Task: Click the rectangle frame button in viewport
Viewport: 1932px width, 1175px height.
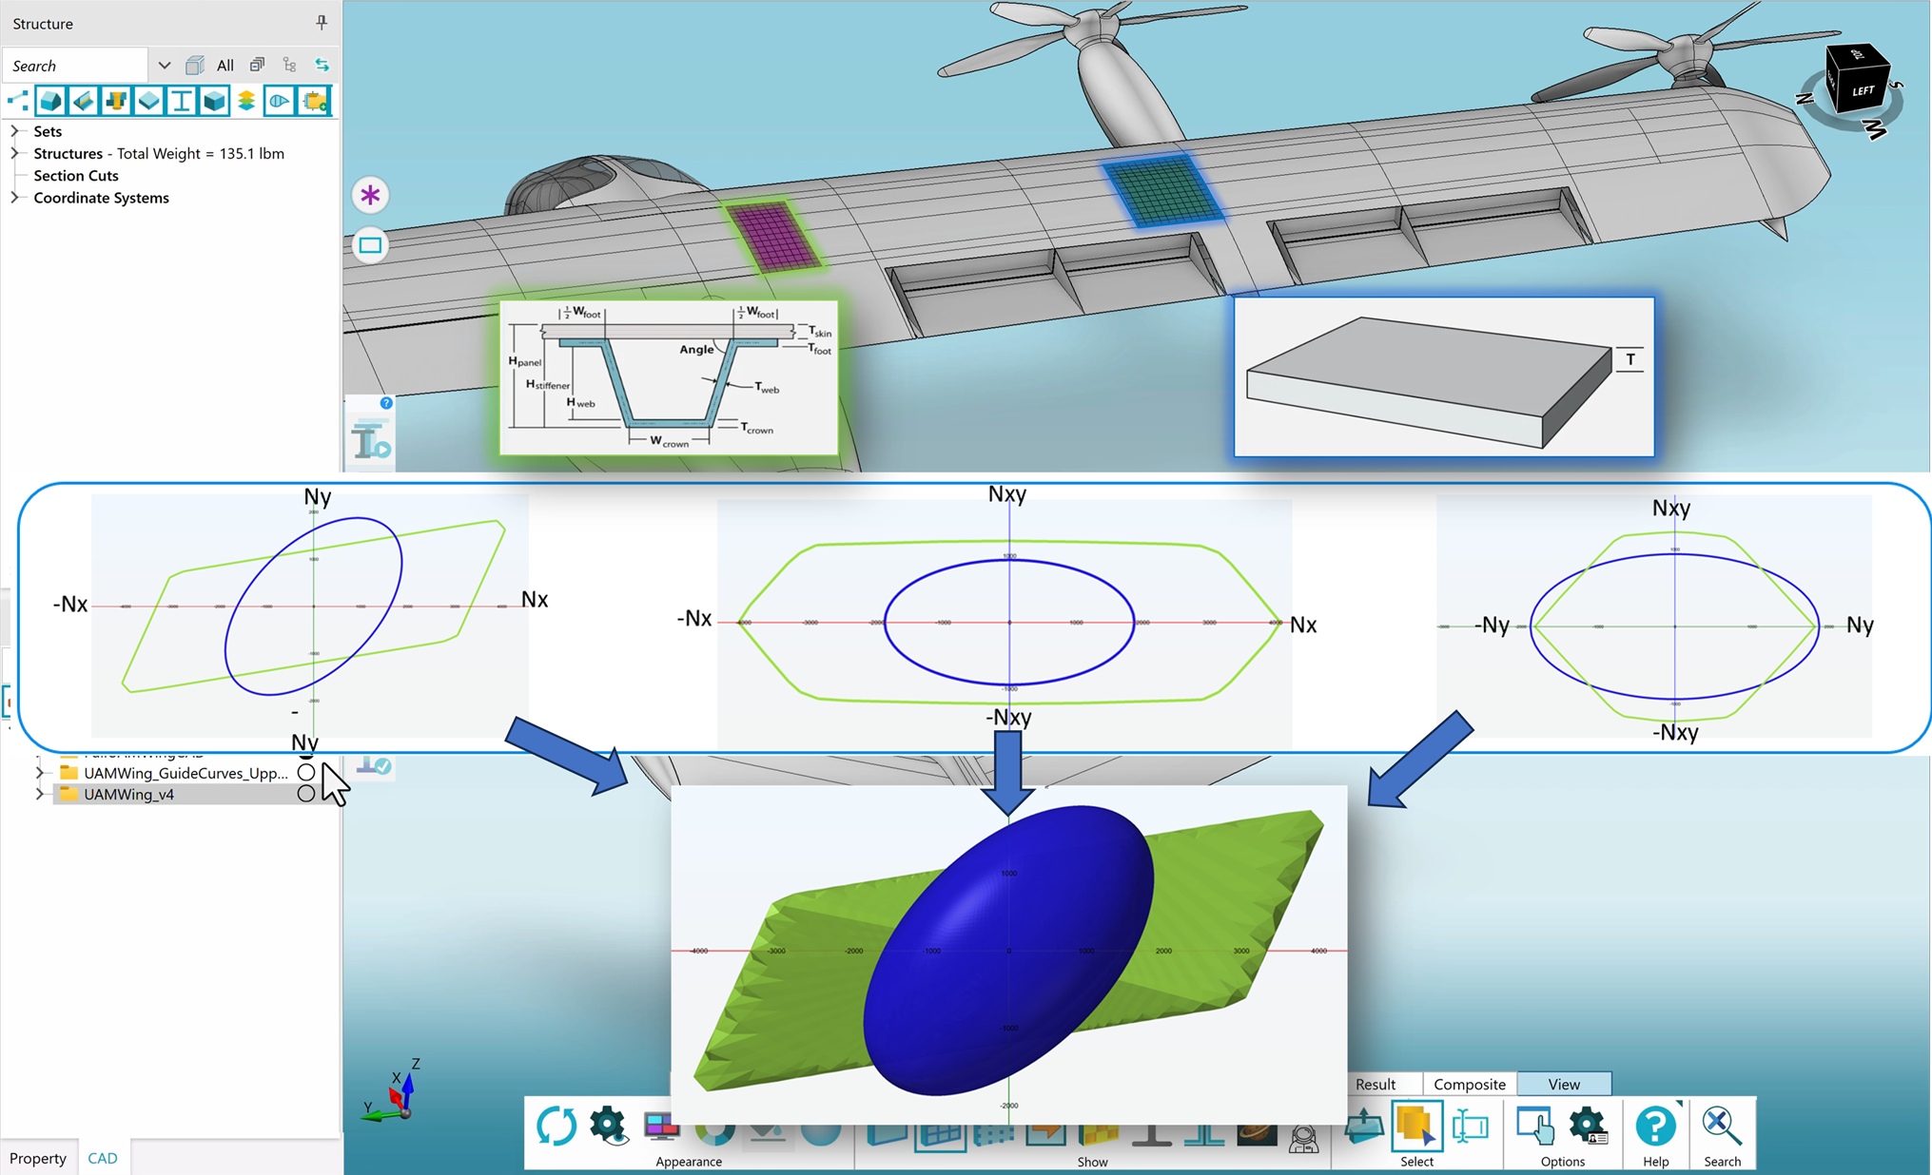Action: click(x=370, y=245)
